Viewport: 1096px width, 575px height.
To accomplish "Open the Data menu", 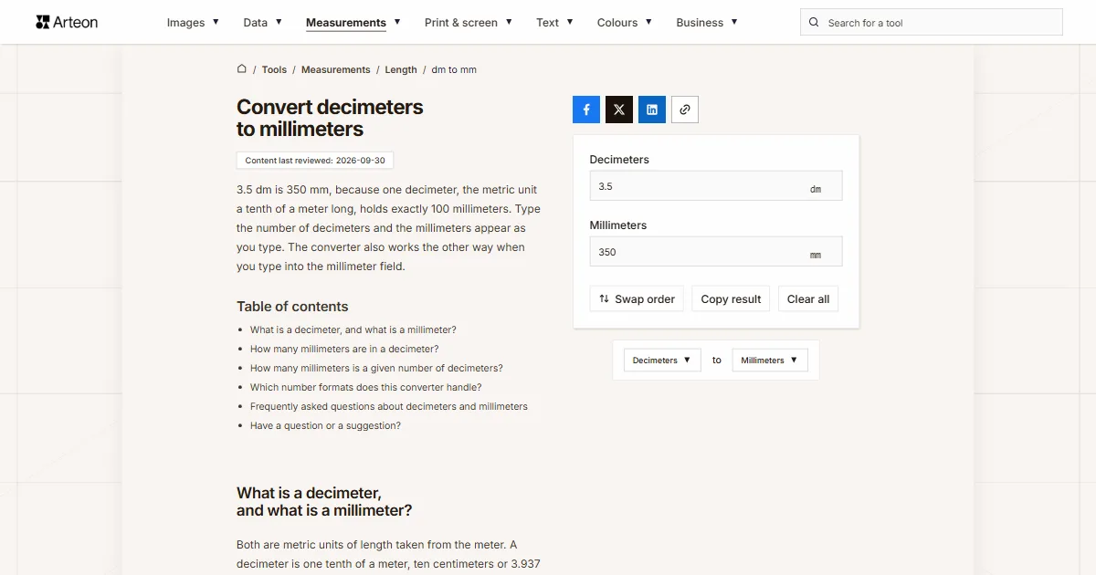I will pyautogui.click(x=262, y=23).
